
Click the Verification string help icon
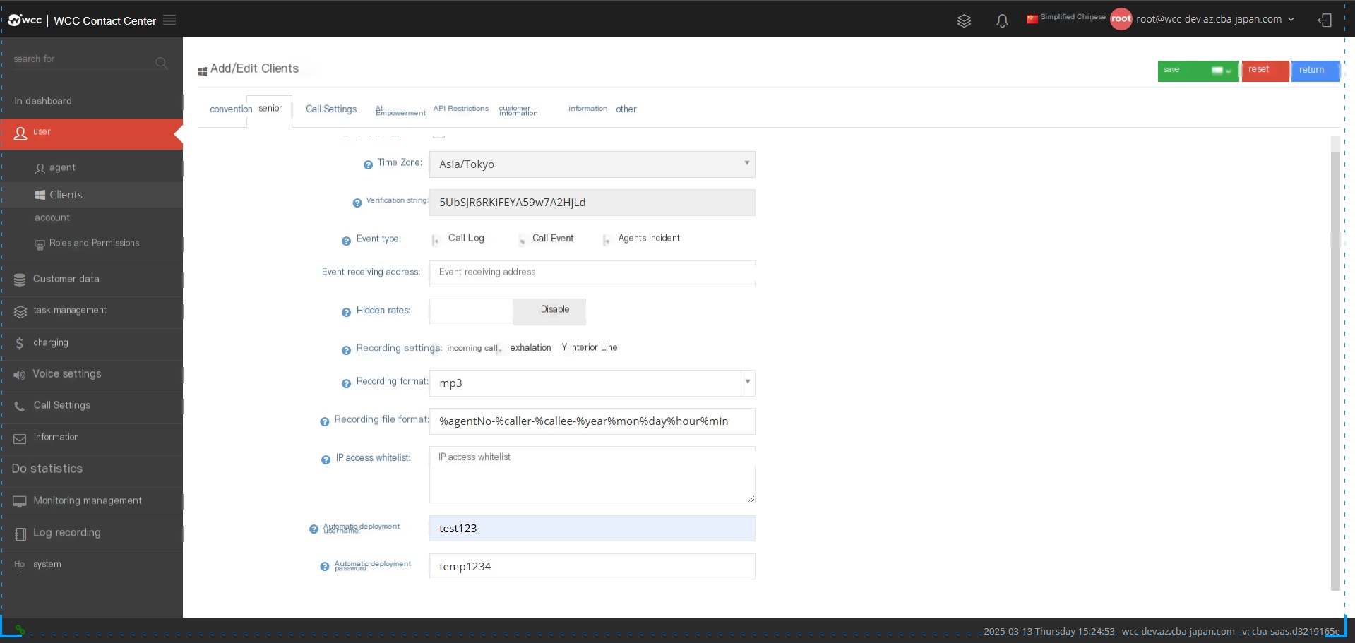357,203
